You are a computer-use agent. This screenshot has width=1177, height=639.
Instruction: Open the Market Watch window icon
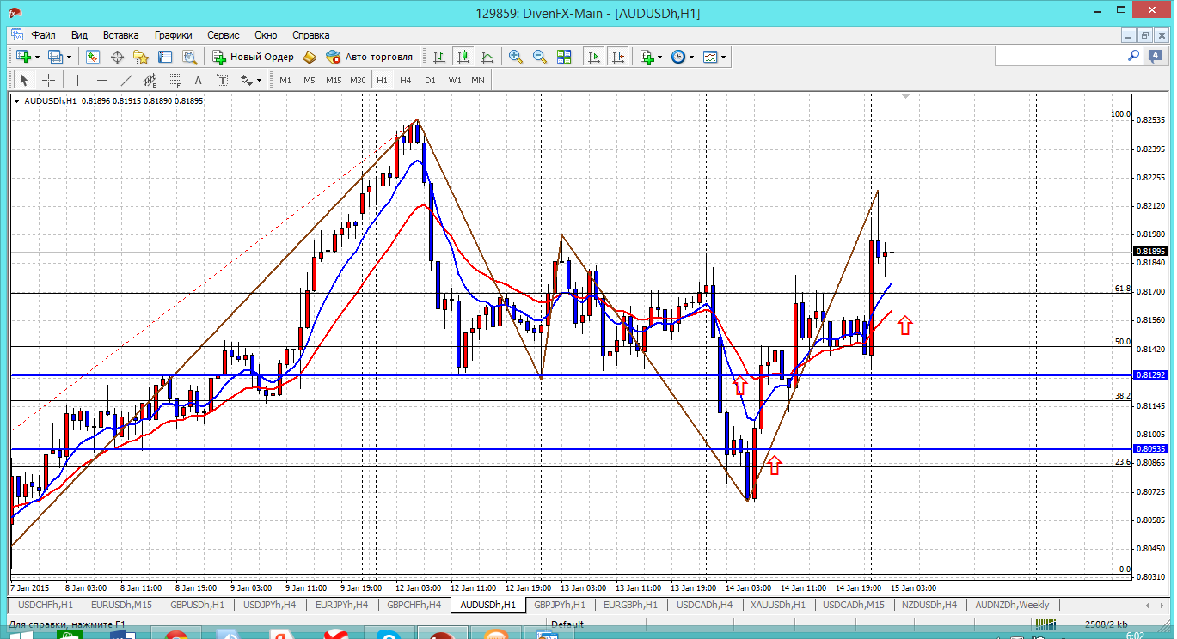[x=93, y=57]
